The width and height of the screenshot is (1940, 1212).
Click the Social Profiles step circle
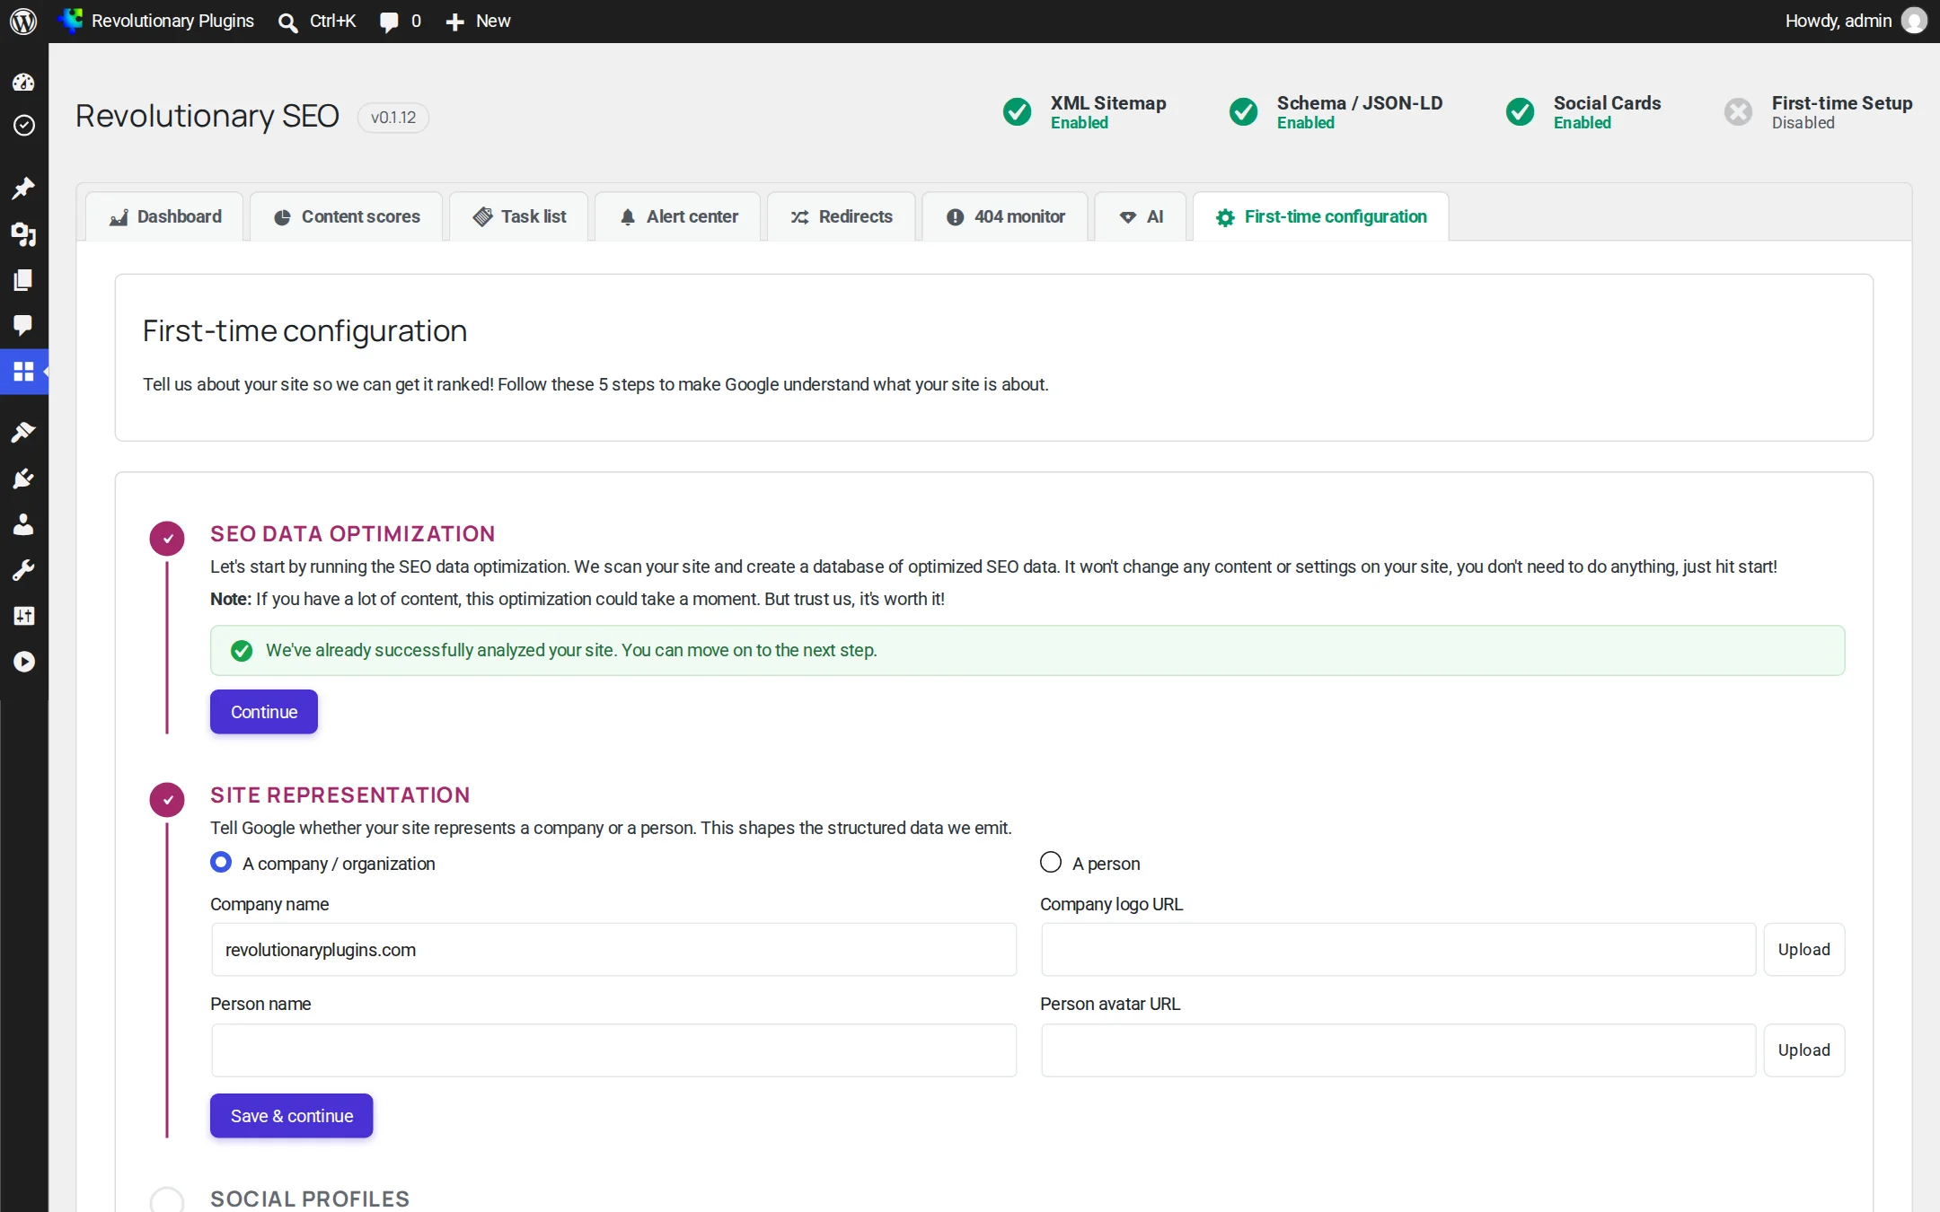point(167,1199)
